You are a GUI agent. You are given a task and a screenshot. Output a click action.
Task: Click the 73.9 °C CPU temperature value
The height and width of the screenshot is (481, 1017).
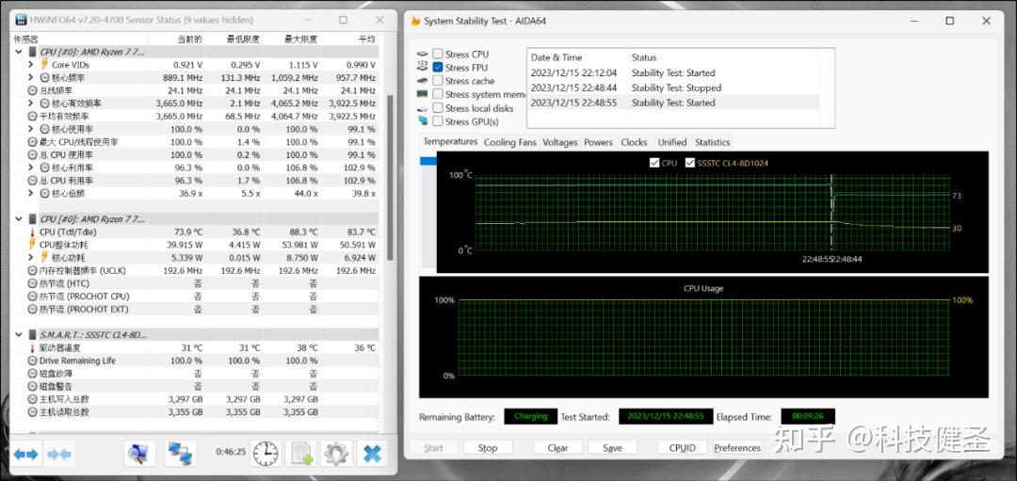[188, 232]
